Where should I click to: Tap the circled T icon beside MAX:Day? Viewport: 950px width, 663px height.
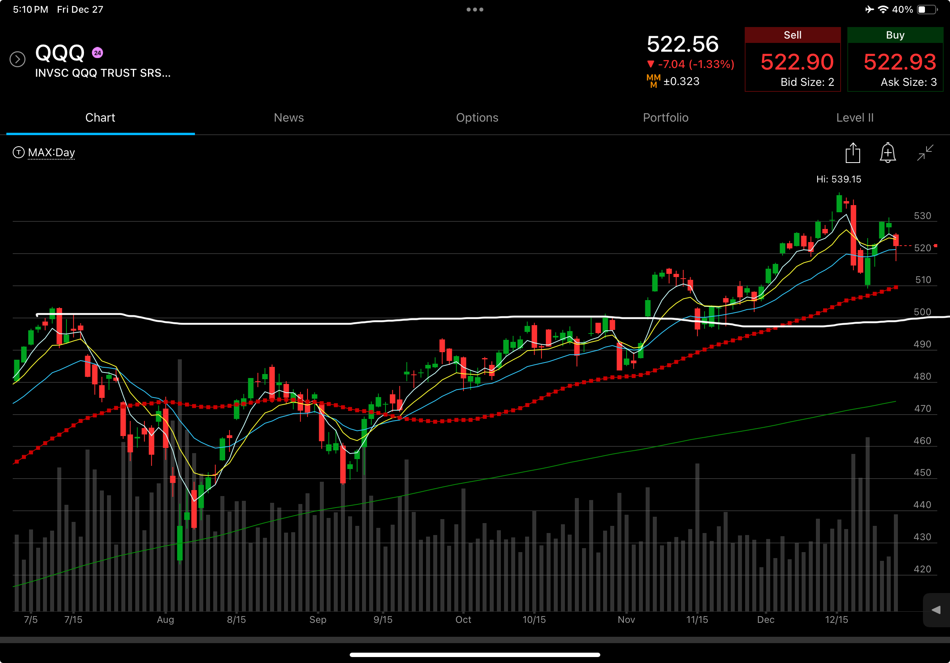click(19, 153)
